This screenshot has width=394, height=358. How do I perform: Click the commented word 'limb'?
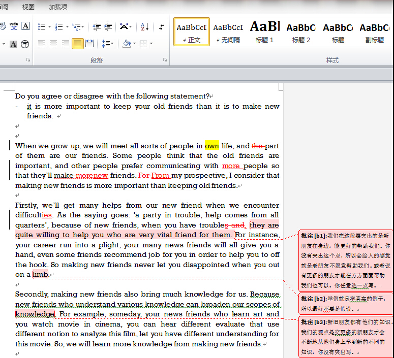[40, 274]
